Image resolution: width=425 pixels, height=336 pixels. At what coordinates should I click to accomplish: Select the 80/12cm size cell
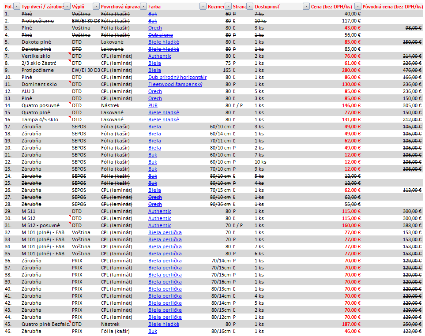[221, 317]
